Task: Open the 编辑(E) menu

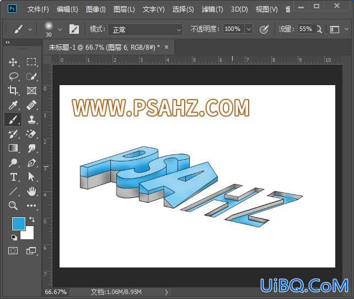Action: click(x=67, y=9)
